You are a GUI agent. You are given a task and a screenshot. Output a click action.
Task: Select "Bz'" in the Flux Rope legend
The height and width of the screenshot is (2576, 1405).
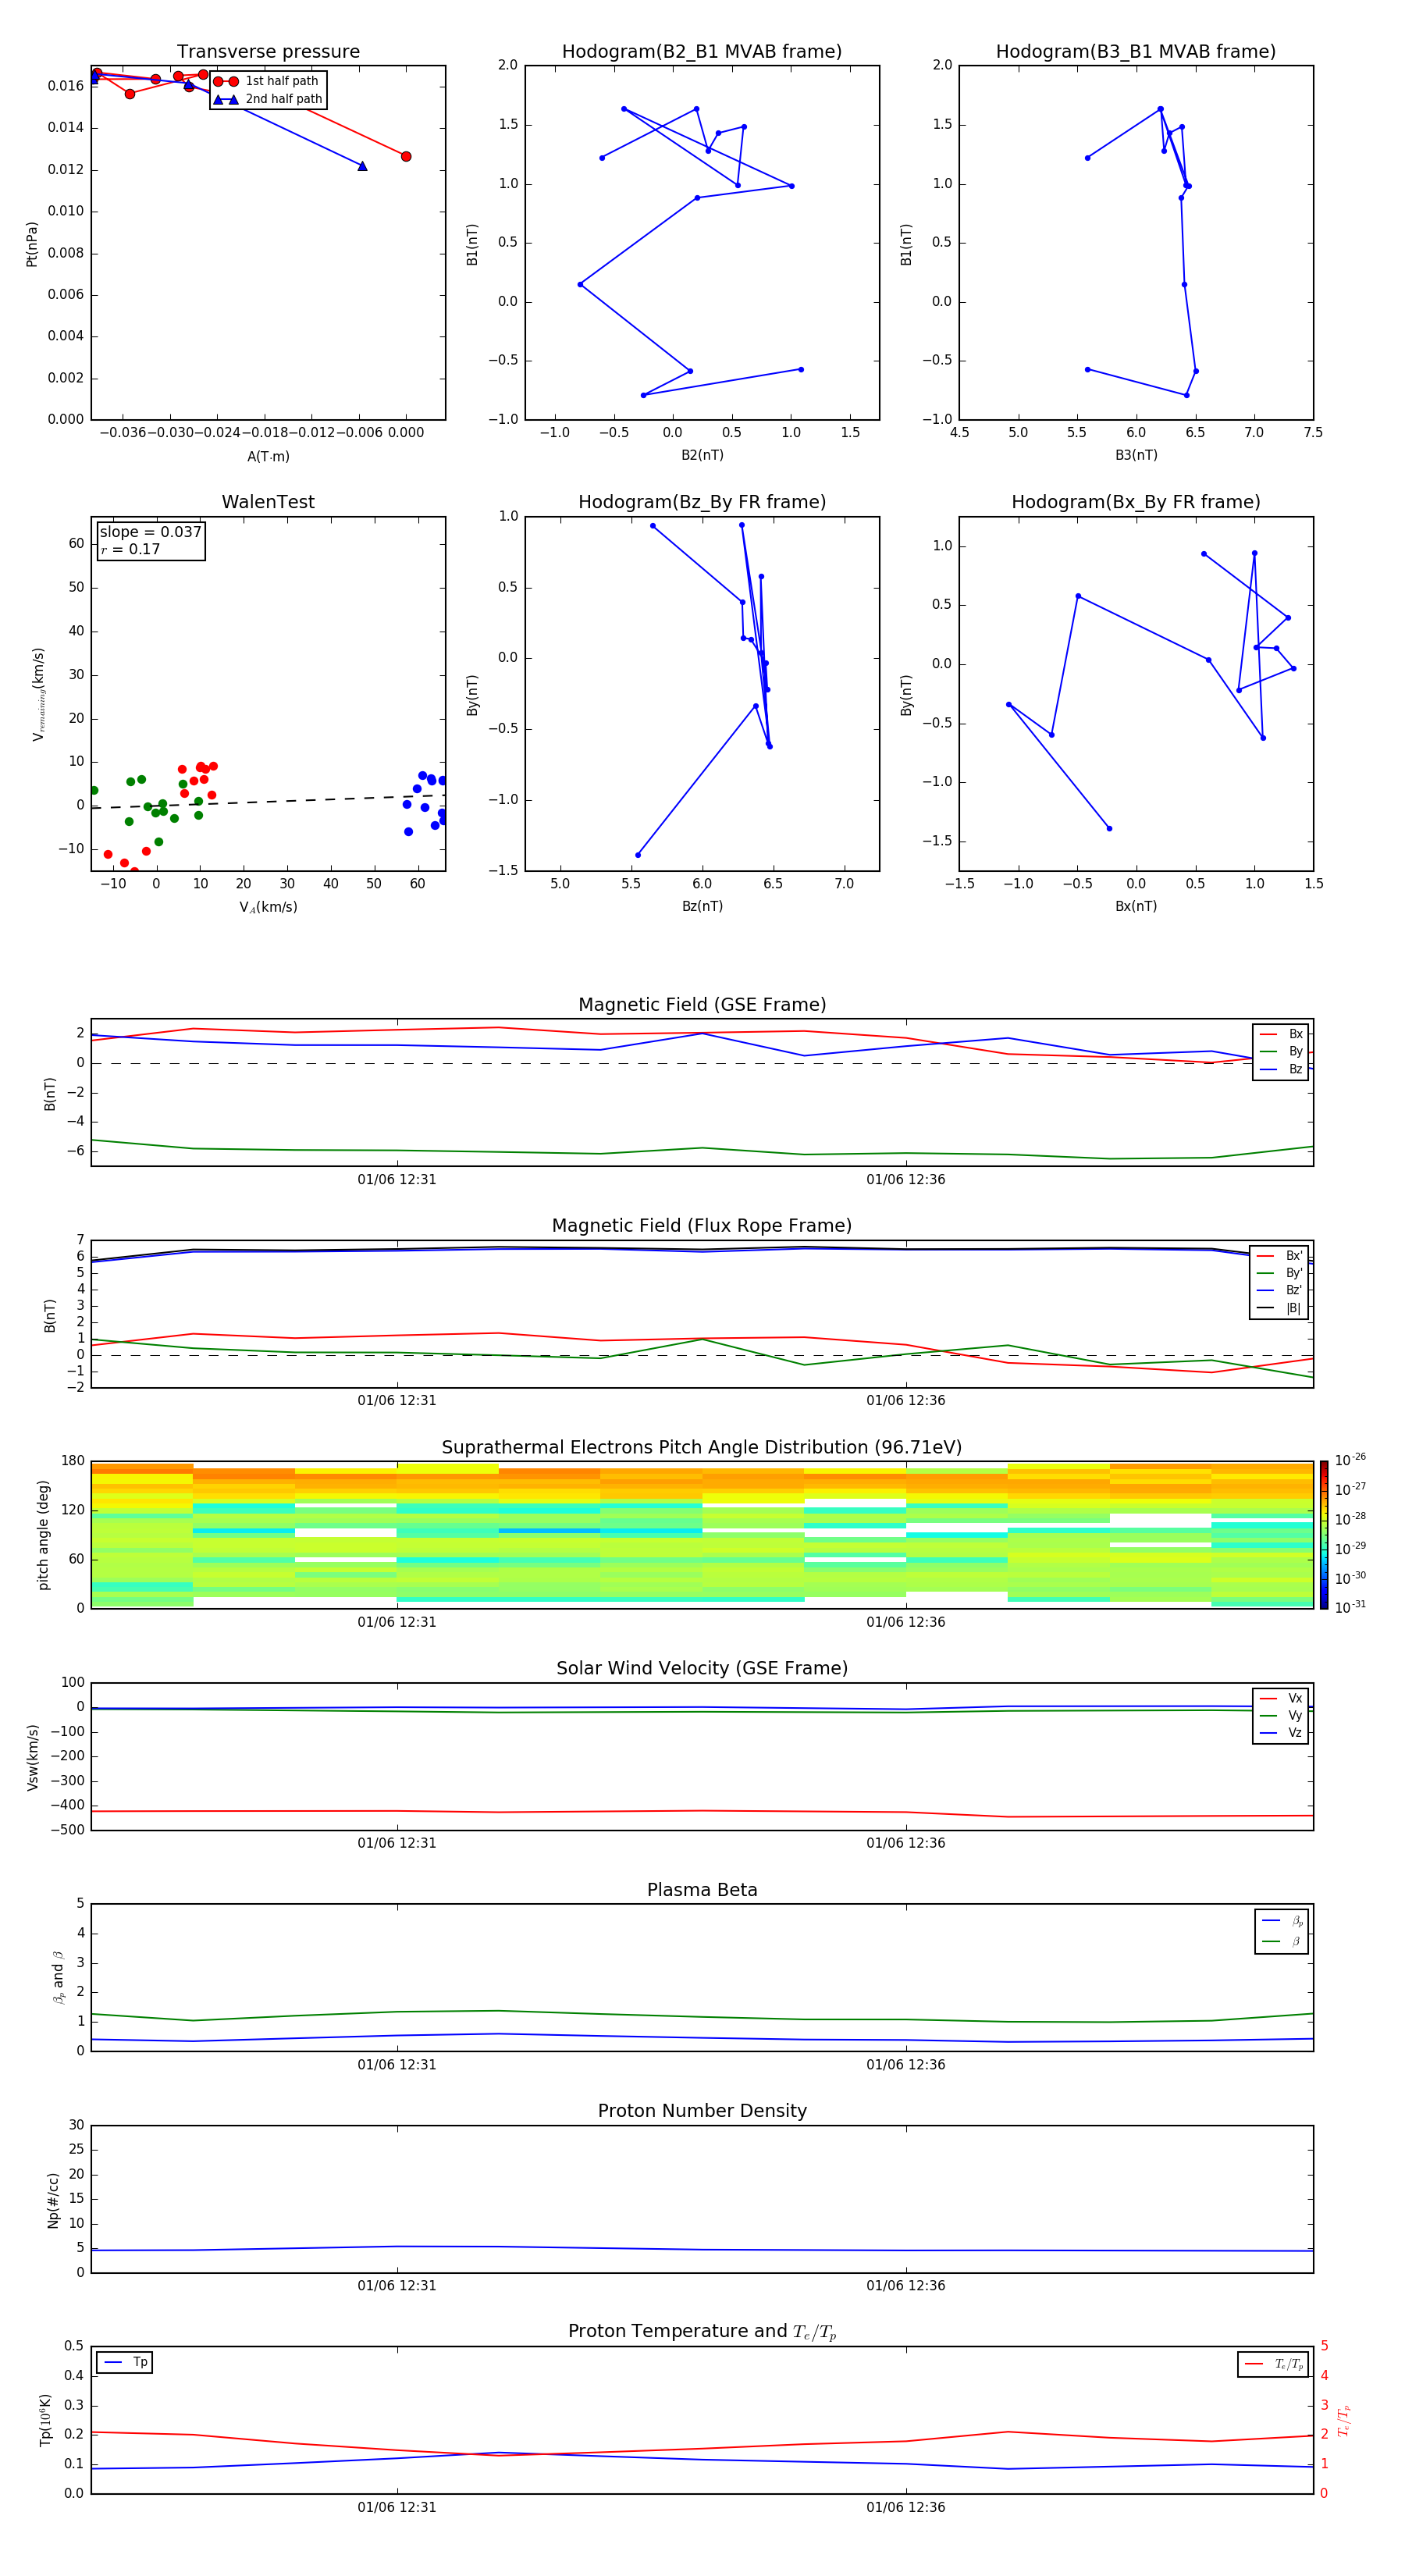(1280, 1291)
